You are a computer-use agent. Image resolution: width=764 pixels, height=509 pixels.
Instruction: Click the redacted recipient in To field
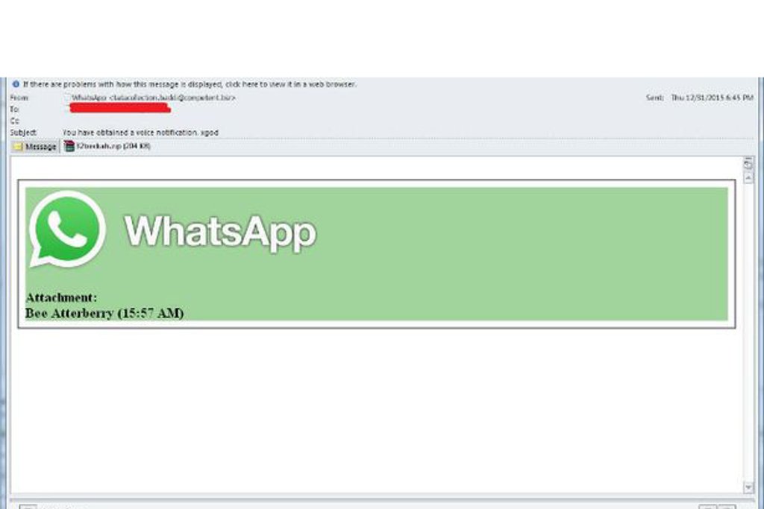click(x=120, y=108)
